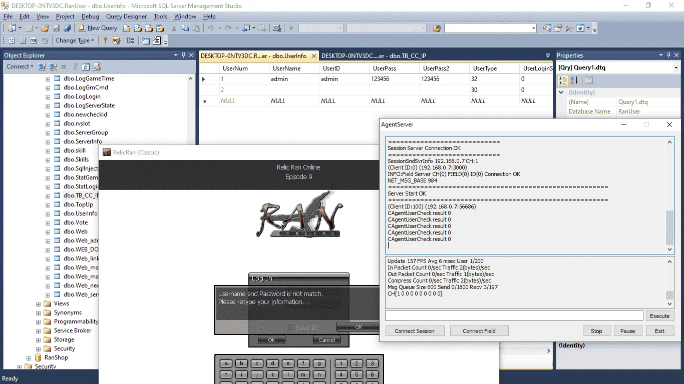Click the Copy icon in the toolbar
The image size is (684, 384).
click(x=185, y=28)
